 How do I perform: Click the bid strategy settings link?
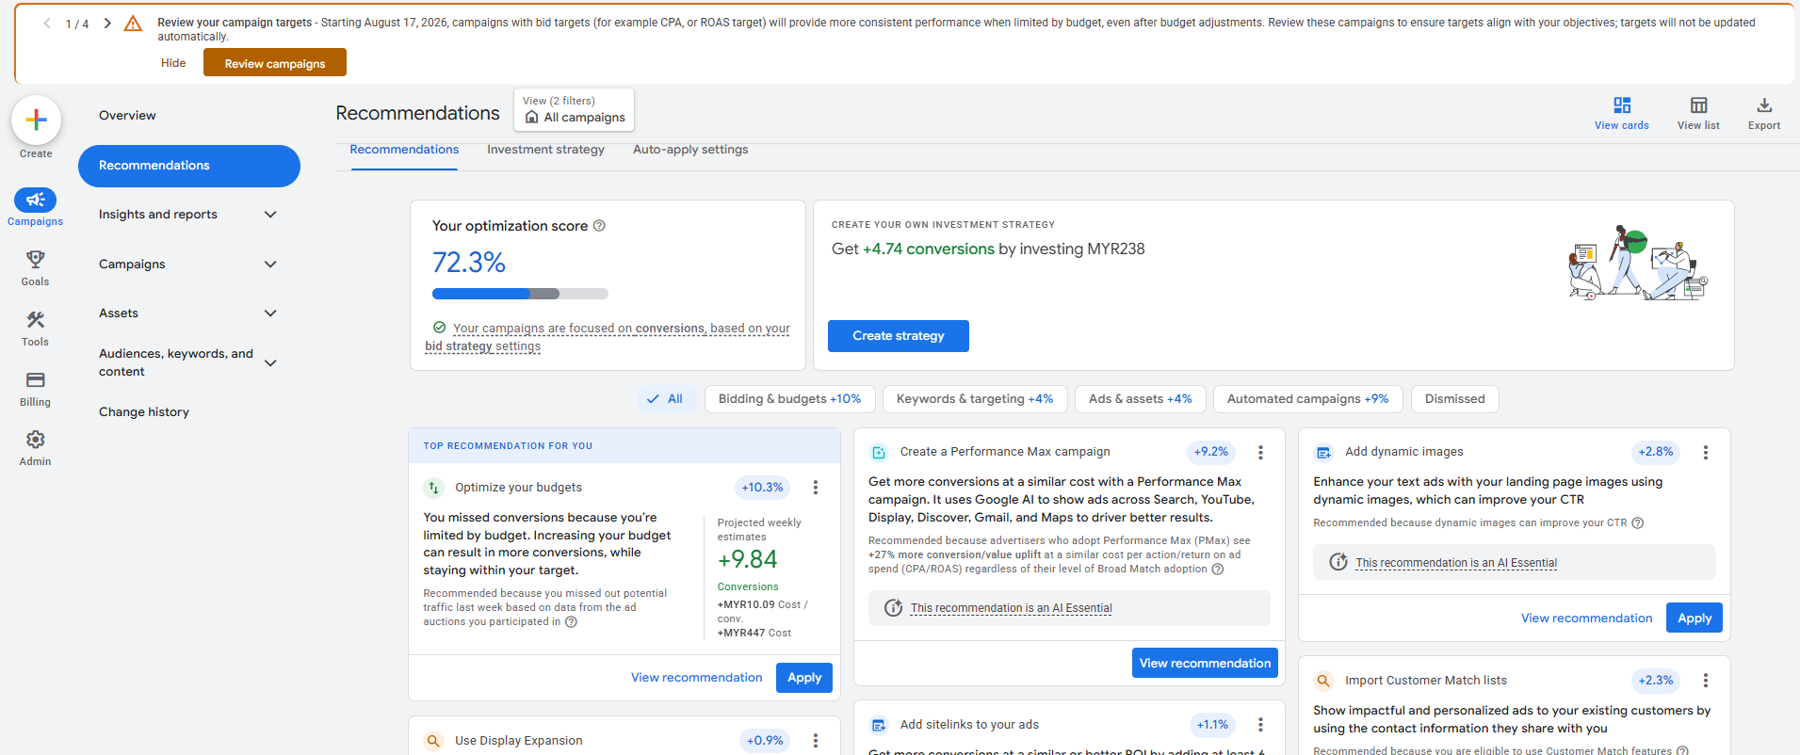[x=482, y=346]
